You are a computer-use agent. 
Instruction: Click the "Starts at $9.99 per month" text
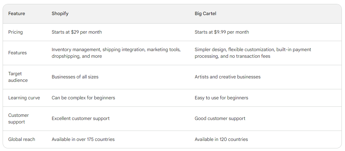click(222, 32)
